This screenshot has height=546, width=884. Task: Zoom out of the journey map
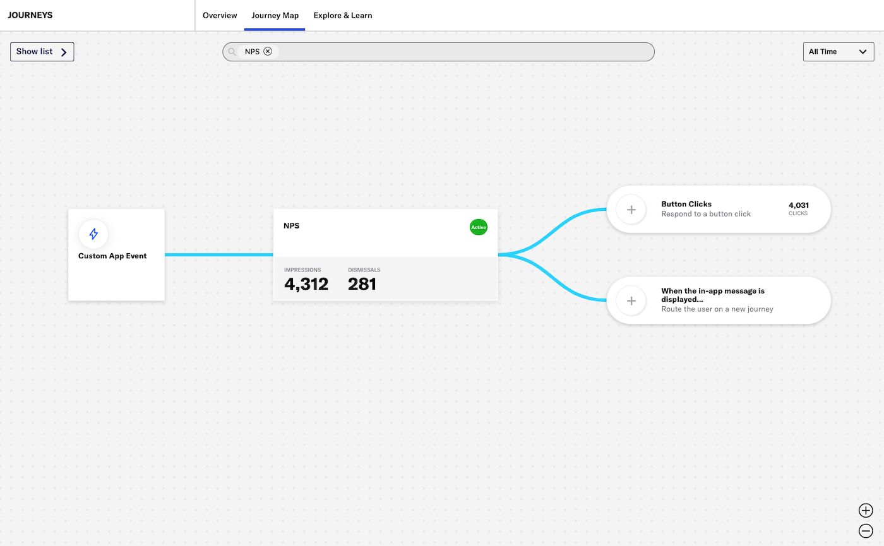[866, 531]
